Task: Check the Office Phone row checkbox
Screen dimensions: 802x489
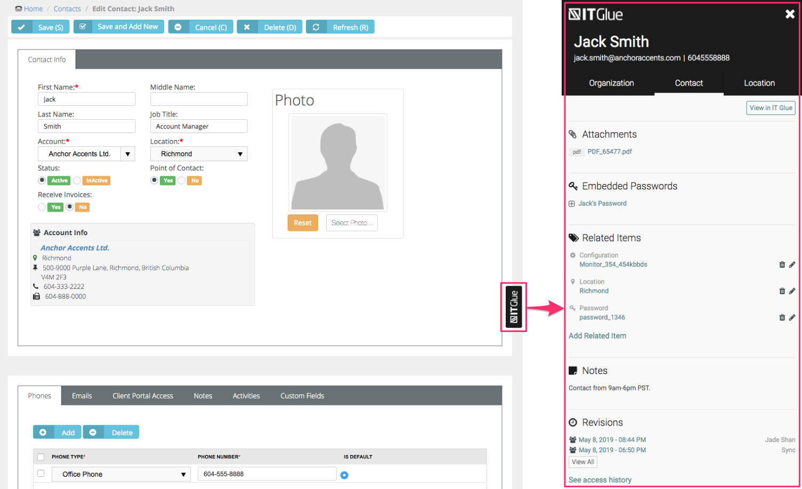Action: click(41, 473)
